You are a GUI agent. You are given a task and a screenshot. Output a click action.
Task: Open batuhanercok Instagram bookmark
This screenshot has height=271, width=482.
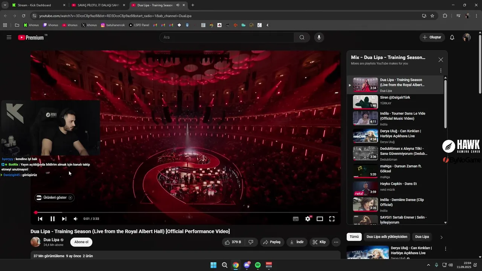click(113, 25)
